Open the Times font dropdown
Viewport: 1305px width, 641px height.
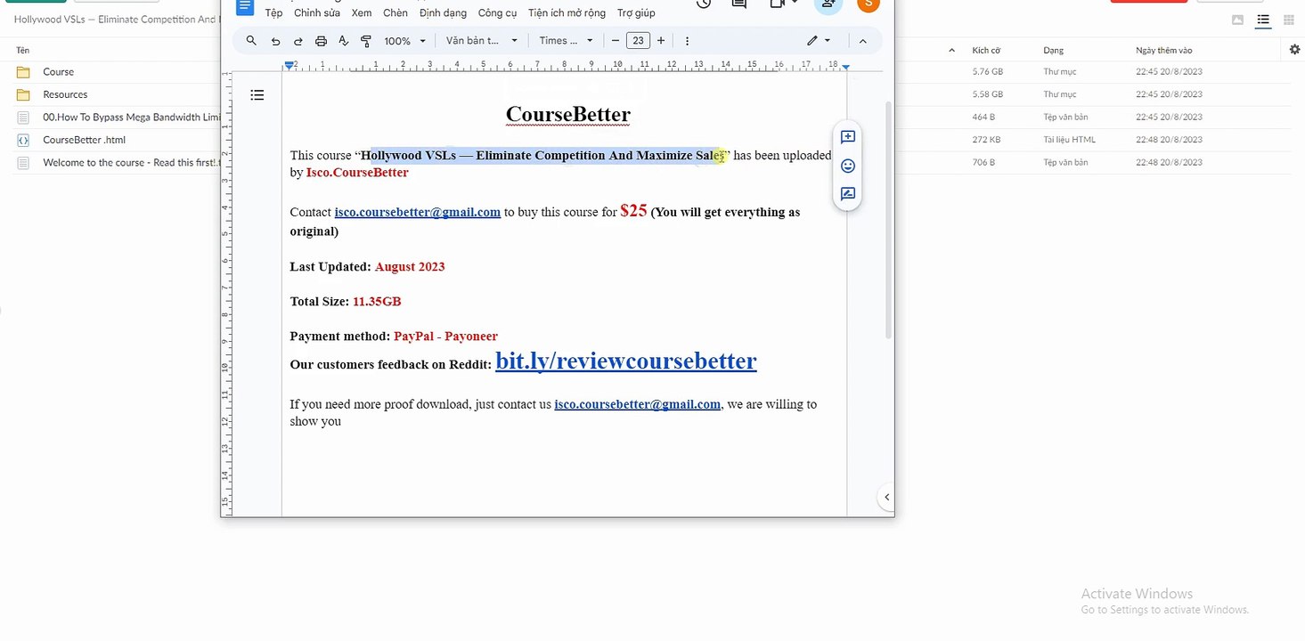point(566,41)
